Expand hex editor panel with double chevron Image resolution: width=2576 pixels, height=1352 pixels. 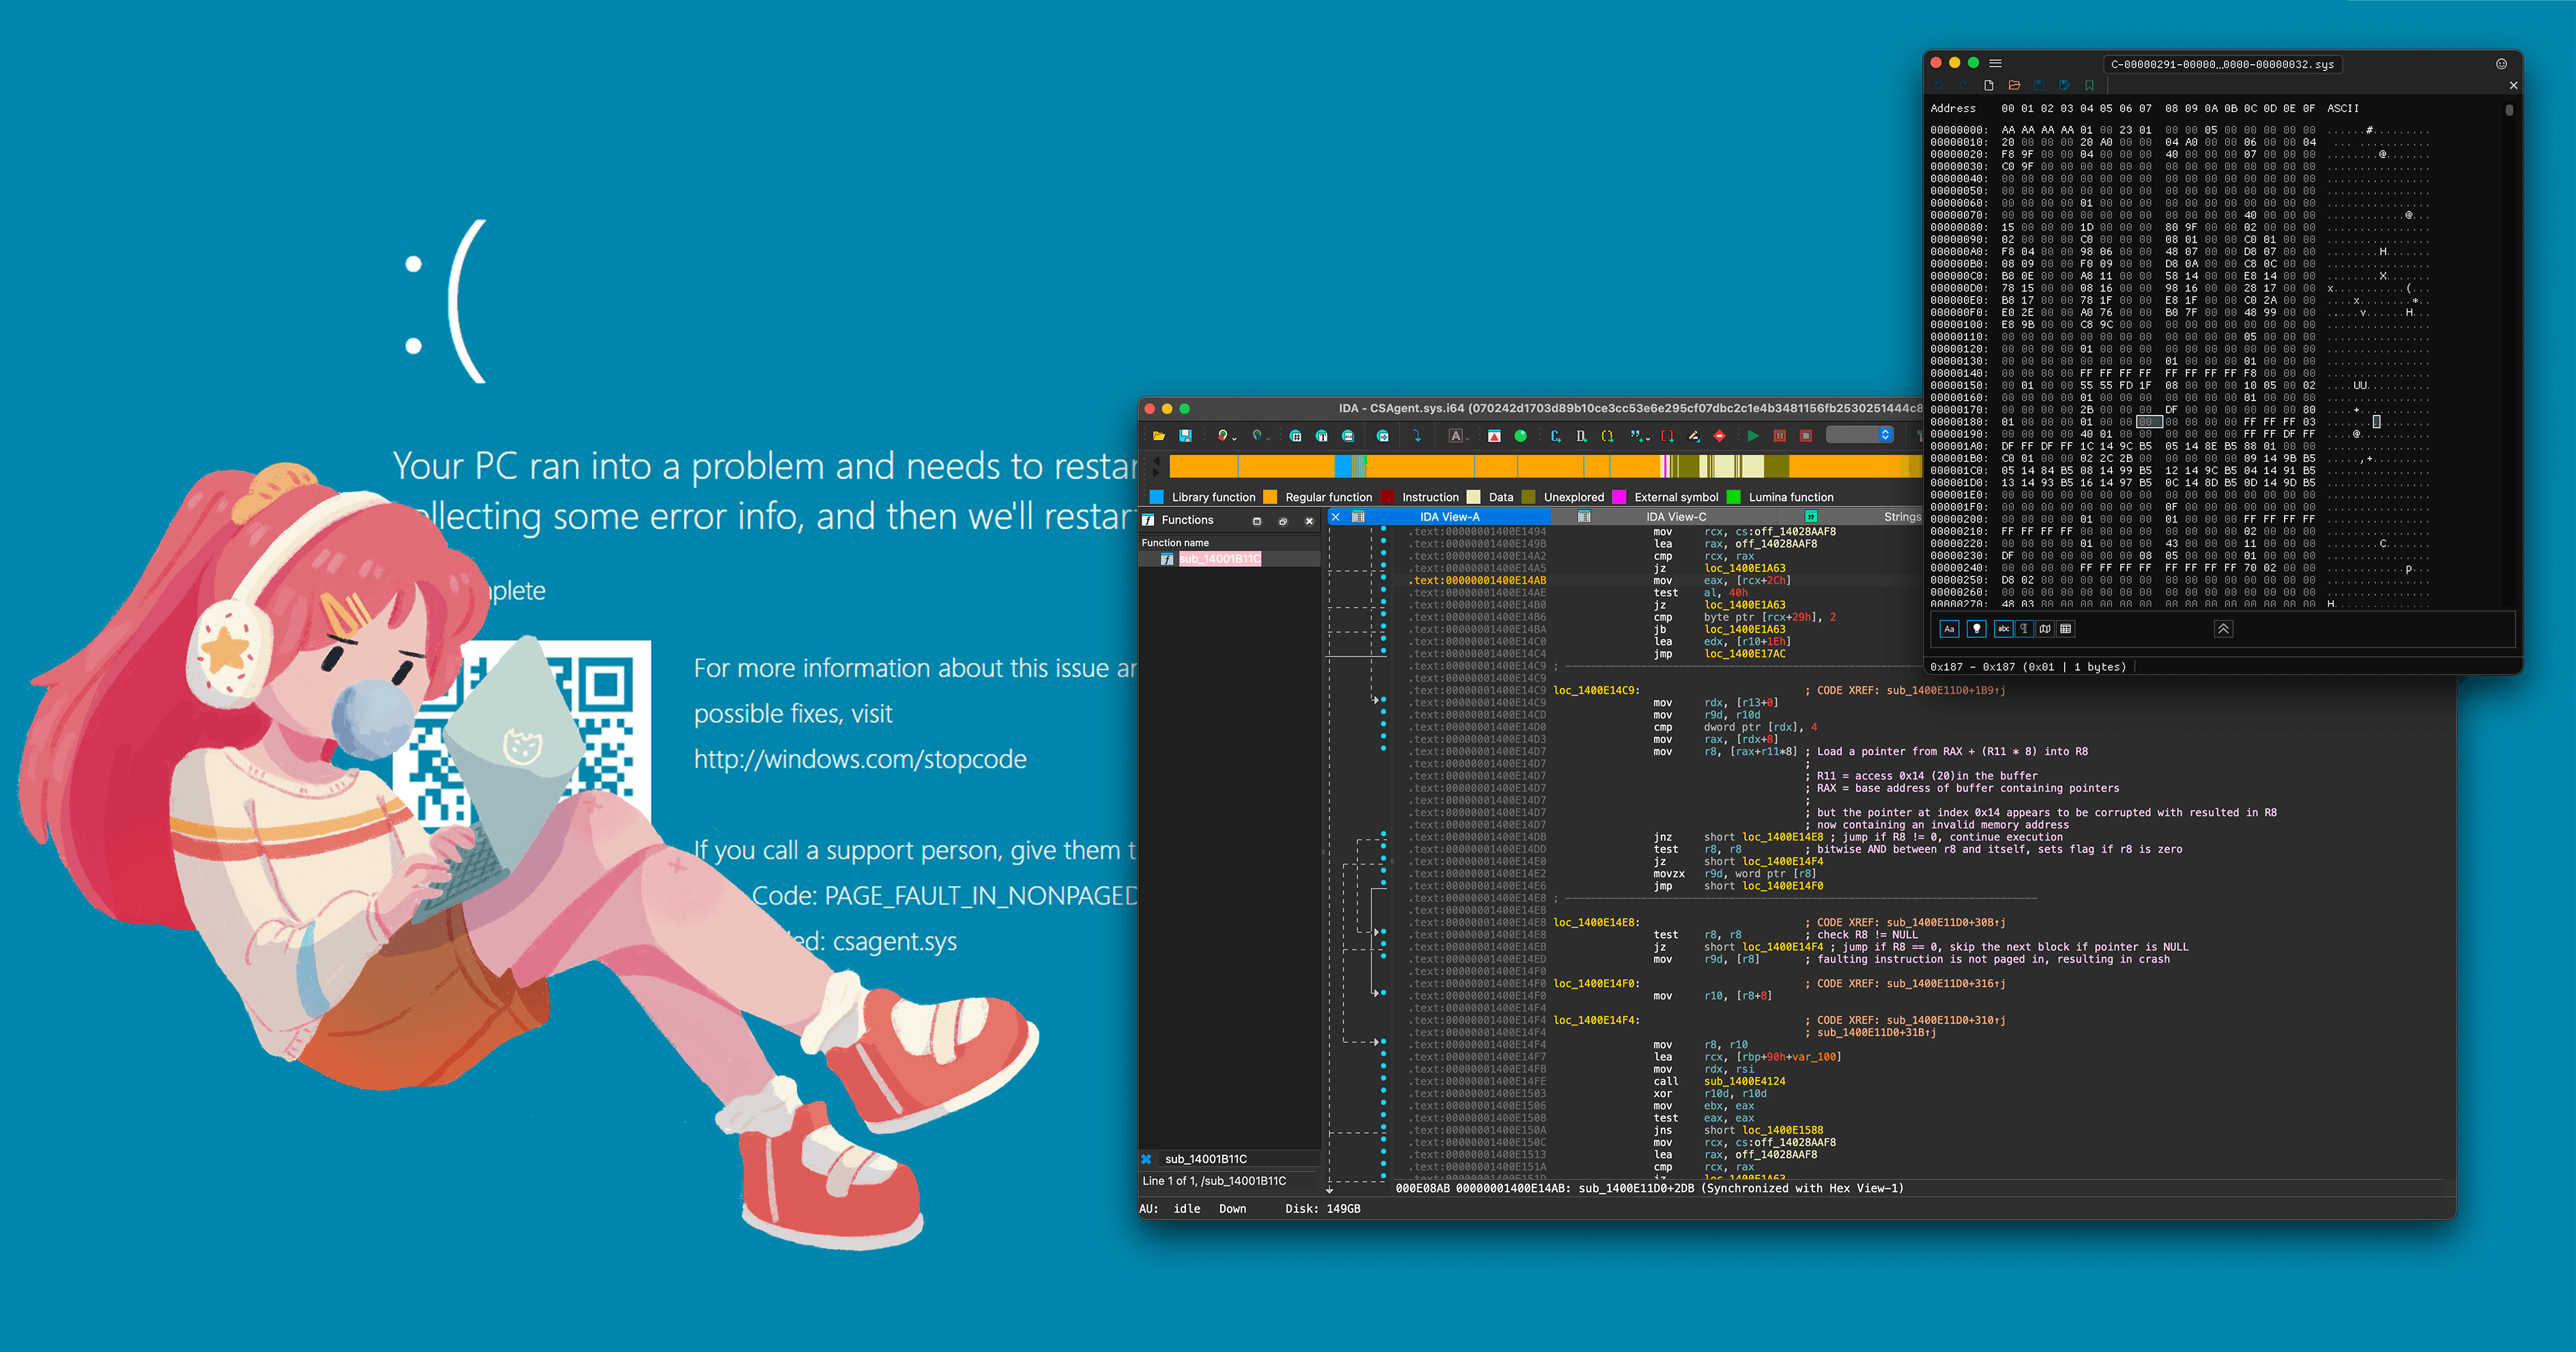coord(2223,629)
